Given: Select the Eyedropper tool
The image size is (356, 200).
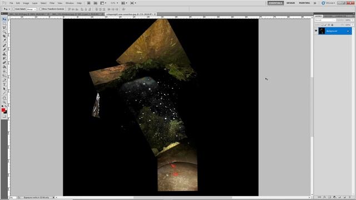Looking at the screenshot, I should [4, 41].
